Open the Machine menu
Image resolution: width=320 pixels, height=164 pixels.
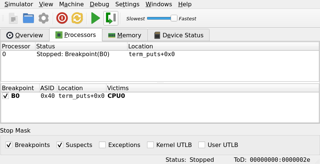[71, 4]
